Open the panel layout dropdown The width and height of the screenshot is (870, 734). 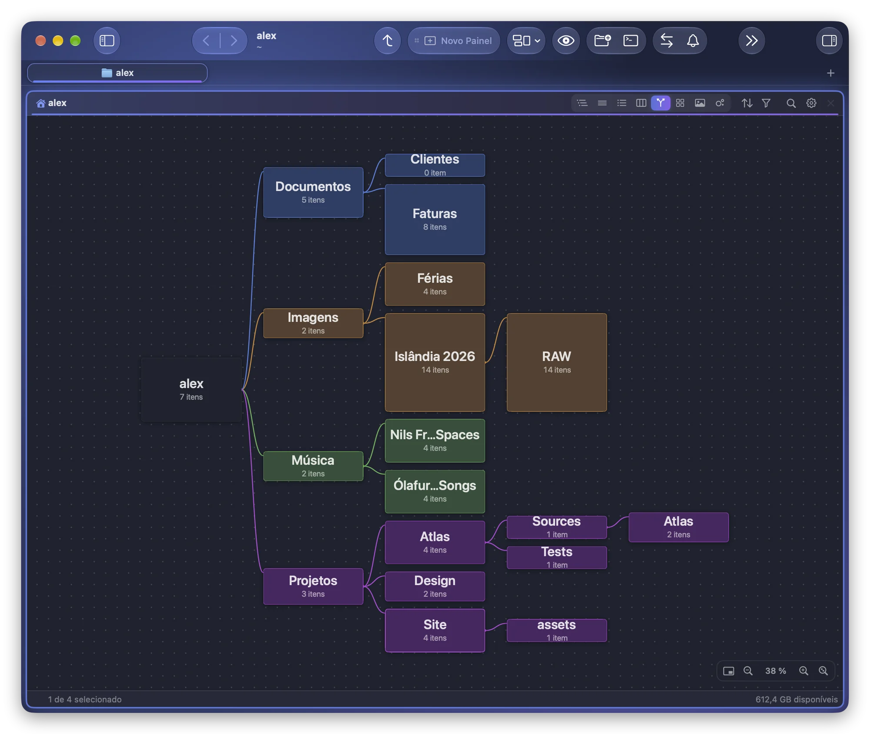pyautogui.click(x=526, y=41)
